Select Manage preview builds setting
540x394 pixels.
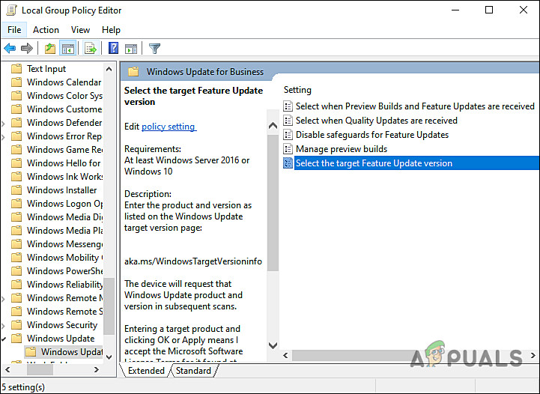pos(341,149)
